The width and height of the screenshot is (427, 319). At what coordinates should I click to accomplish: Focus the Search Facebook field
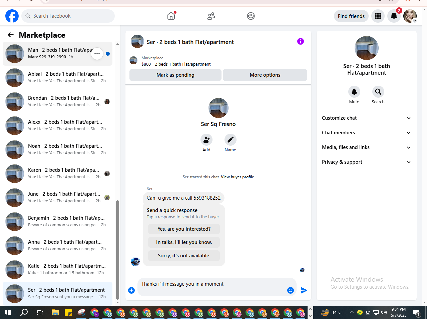click(68, 16)
